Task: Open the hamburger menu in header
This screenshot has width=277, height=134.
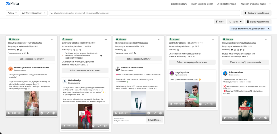Action: pos(269,4)
